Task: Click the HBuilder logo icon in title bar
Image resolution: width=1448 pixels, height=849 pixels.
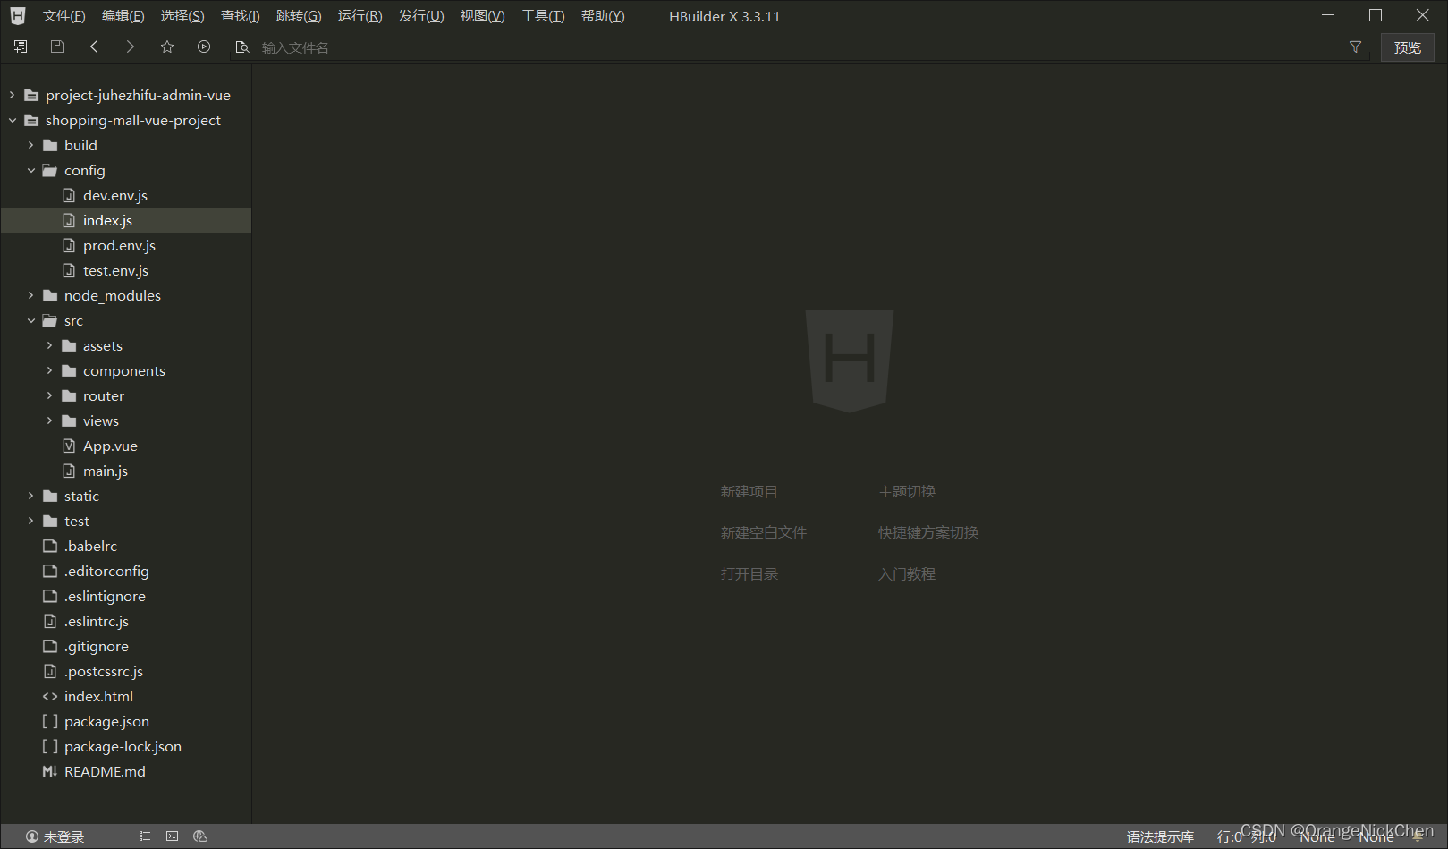Action: [x=18, y=15]
